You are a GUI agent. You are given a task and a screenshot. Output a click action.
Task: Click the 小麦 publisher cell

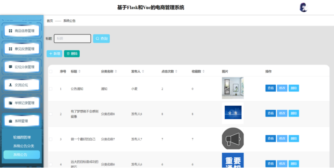134,89
